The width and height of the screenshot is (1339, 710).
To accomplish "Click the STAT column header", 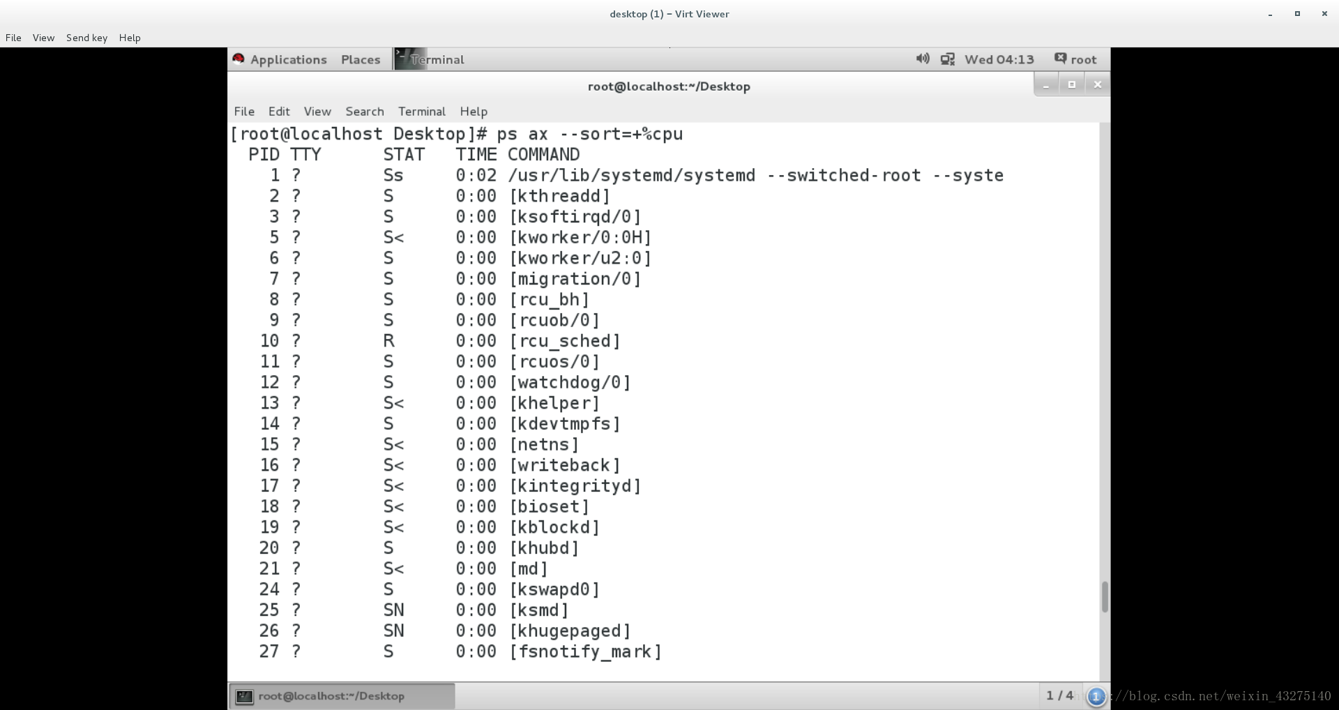I will (x=404, y=155).
